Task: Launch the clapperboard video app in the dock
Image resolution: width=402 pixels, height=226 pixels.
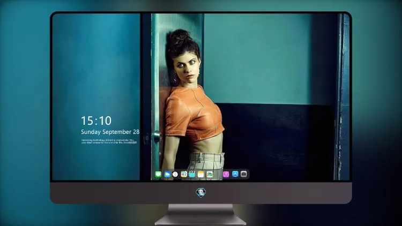Action: [192, 174]
